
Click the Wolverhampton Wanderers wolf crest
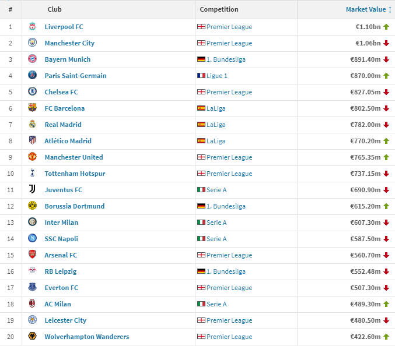click(x=32, y=336)
